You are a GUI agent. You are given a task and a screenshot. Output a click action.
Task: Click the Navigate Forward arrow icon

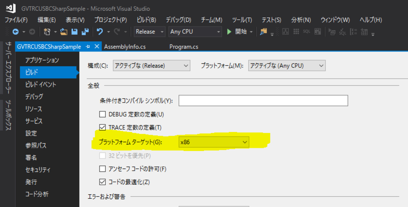[x=32, y=32]
